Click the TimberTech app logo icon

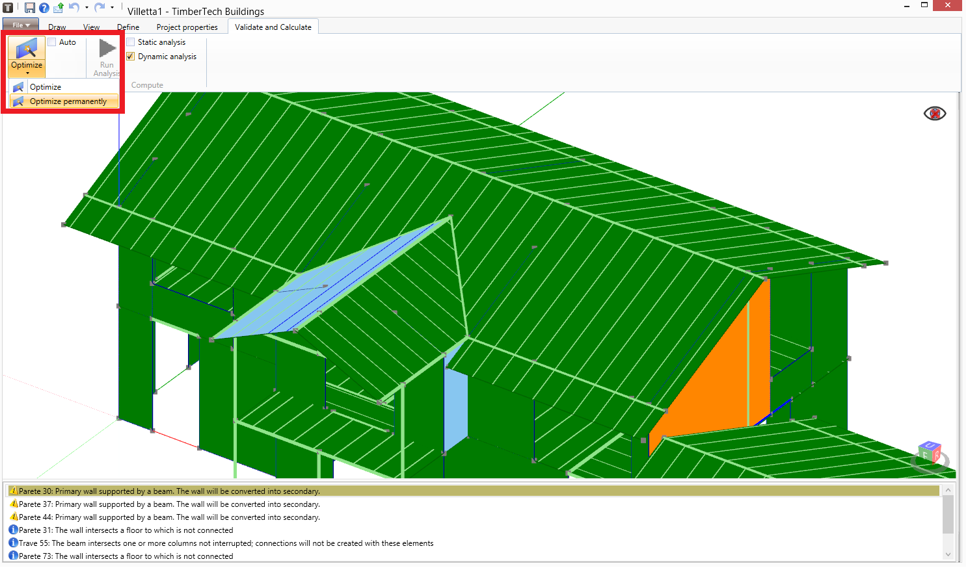click(x=8, y=8)
